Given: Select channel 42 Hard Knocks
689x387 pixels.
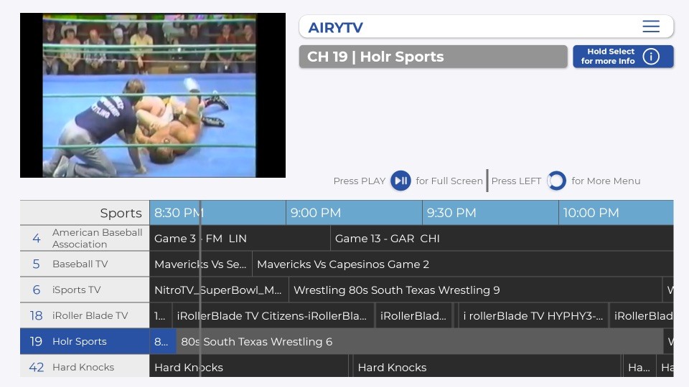Looking at the screenshot, I should pyautogui.click(x=85, y=366).
